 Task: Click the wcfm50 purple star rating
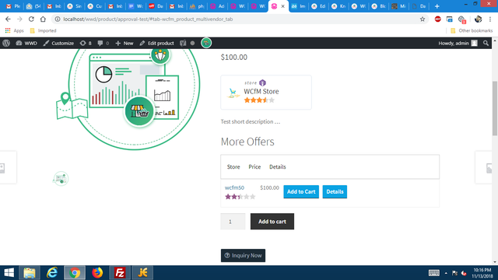pos(240,197)
